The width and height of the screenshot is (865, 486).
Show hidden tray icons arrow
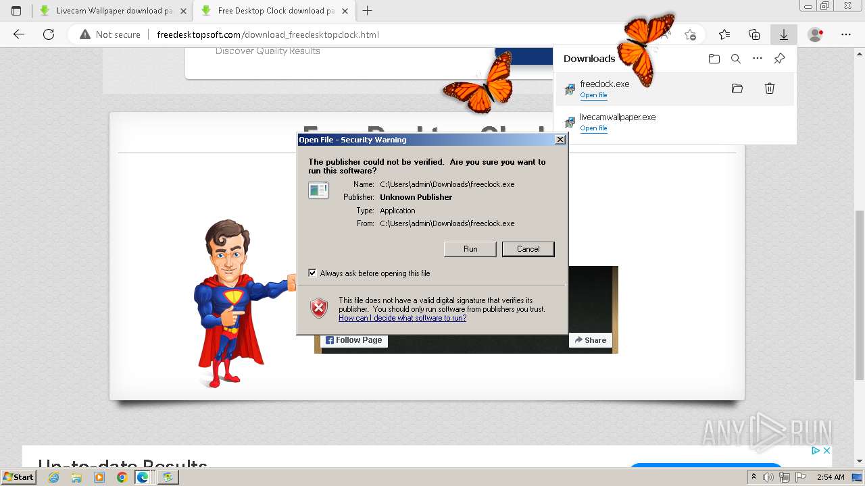pos(753,477)
